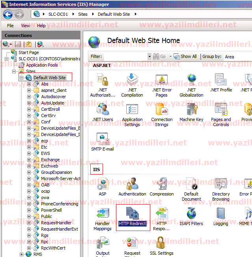Click the delete connection toolbar icon
252x257 pixels.
click(x=40, y=44)
